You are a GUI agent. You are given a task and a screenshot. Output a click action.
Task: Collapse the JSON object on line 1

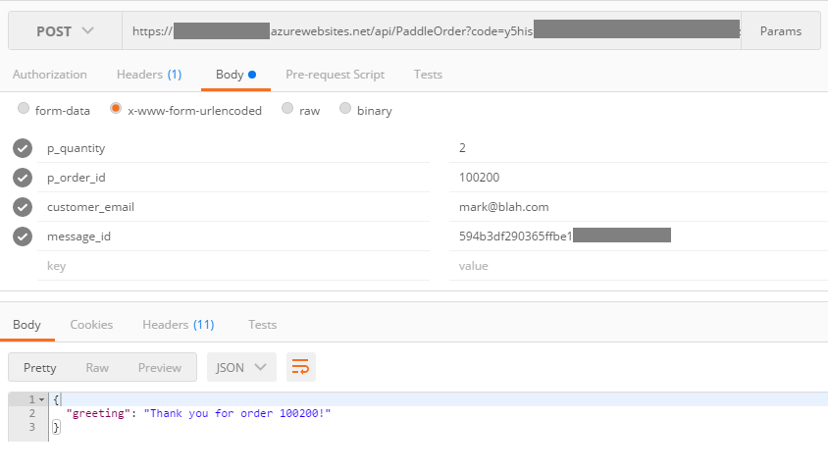pos(41,399)
